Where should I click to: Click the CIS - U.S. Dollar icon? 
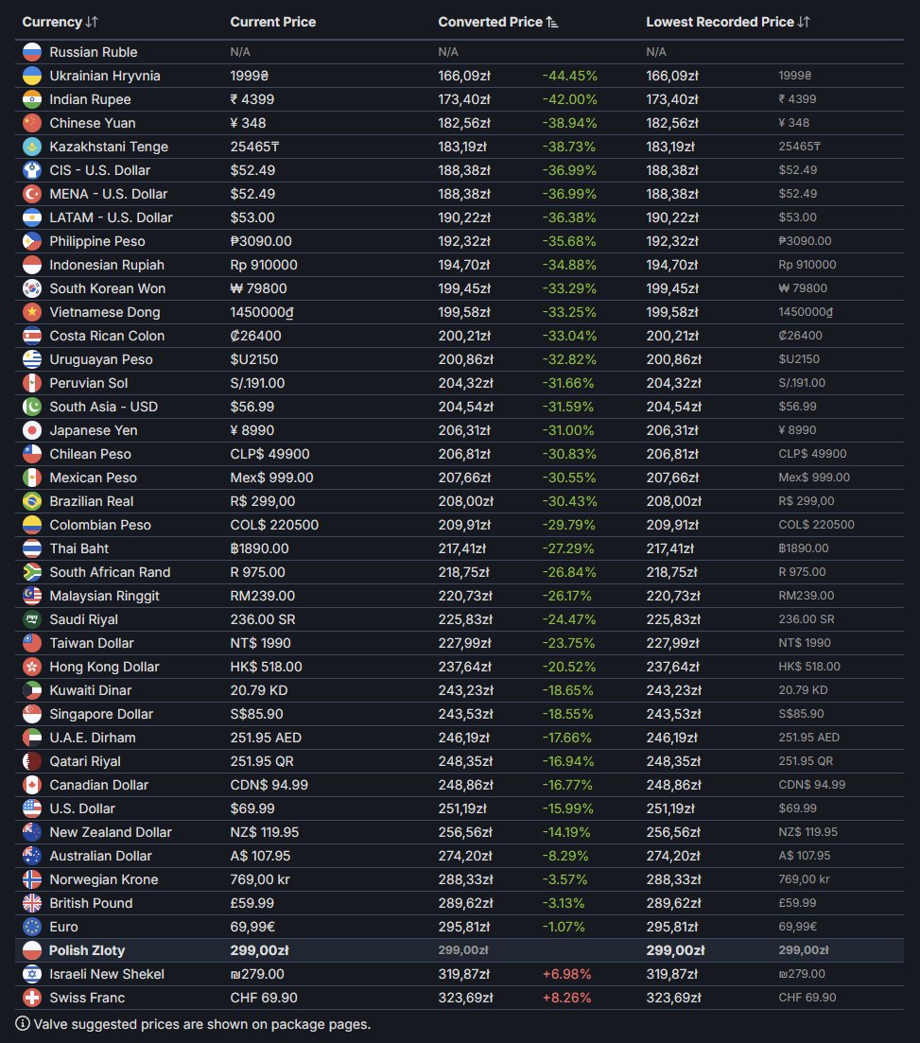(x=32, y=170)
